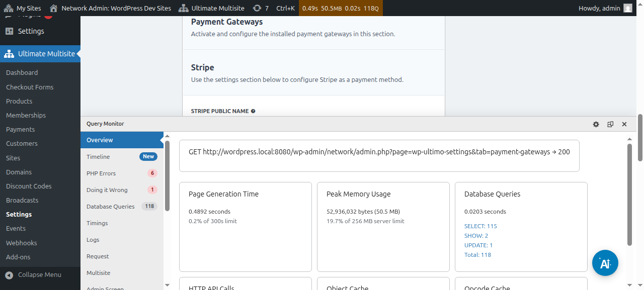Click 0.4892 seconds generation time value
This screenshot has height=290, width=644.
pos(209,212)
